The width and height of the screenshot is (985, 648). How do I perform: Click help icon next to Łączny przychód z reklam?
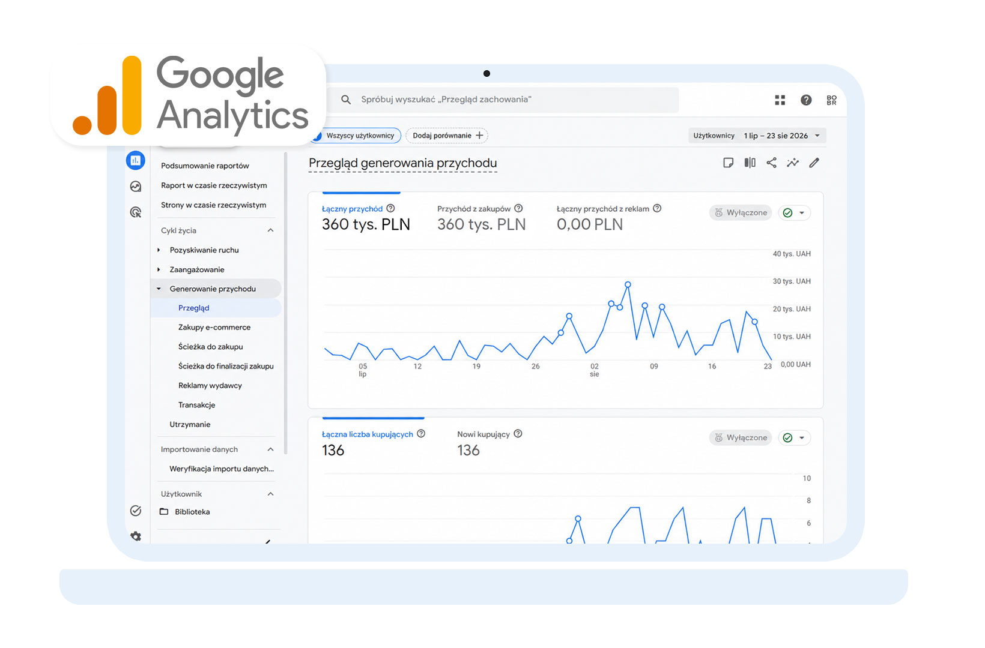(x=657, y=208)
